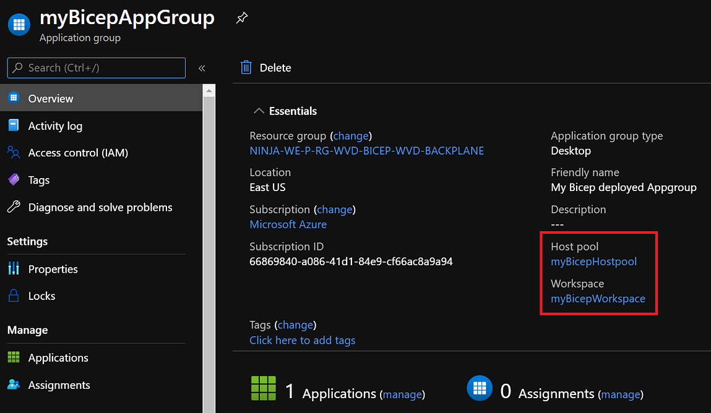This screenshot has height=413, width=711.
Task: Click the Assignments users icon in sidebar
Action: (x=14, y=384)
